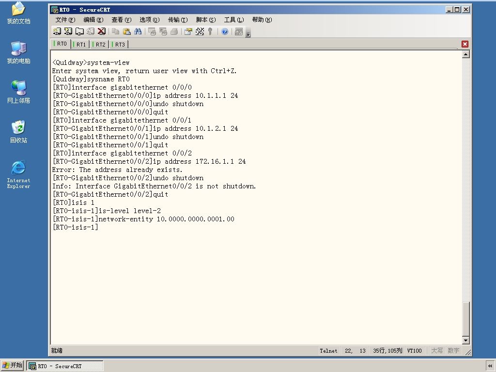Open the 工具(L) menu

(234, 19)
